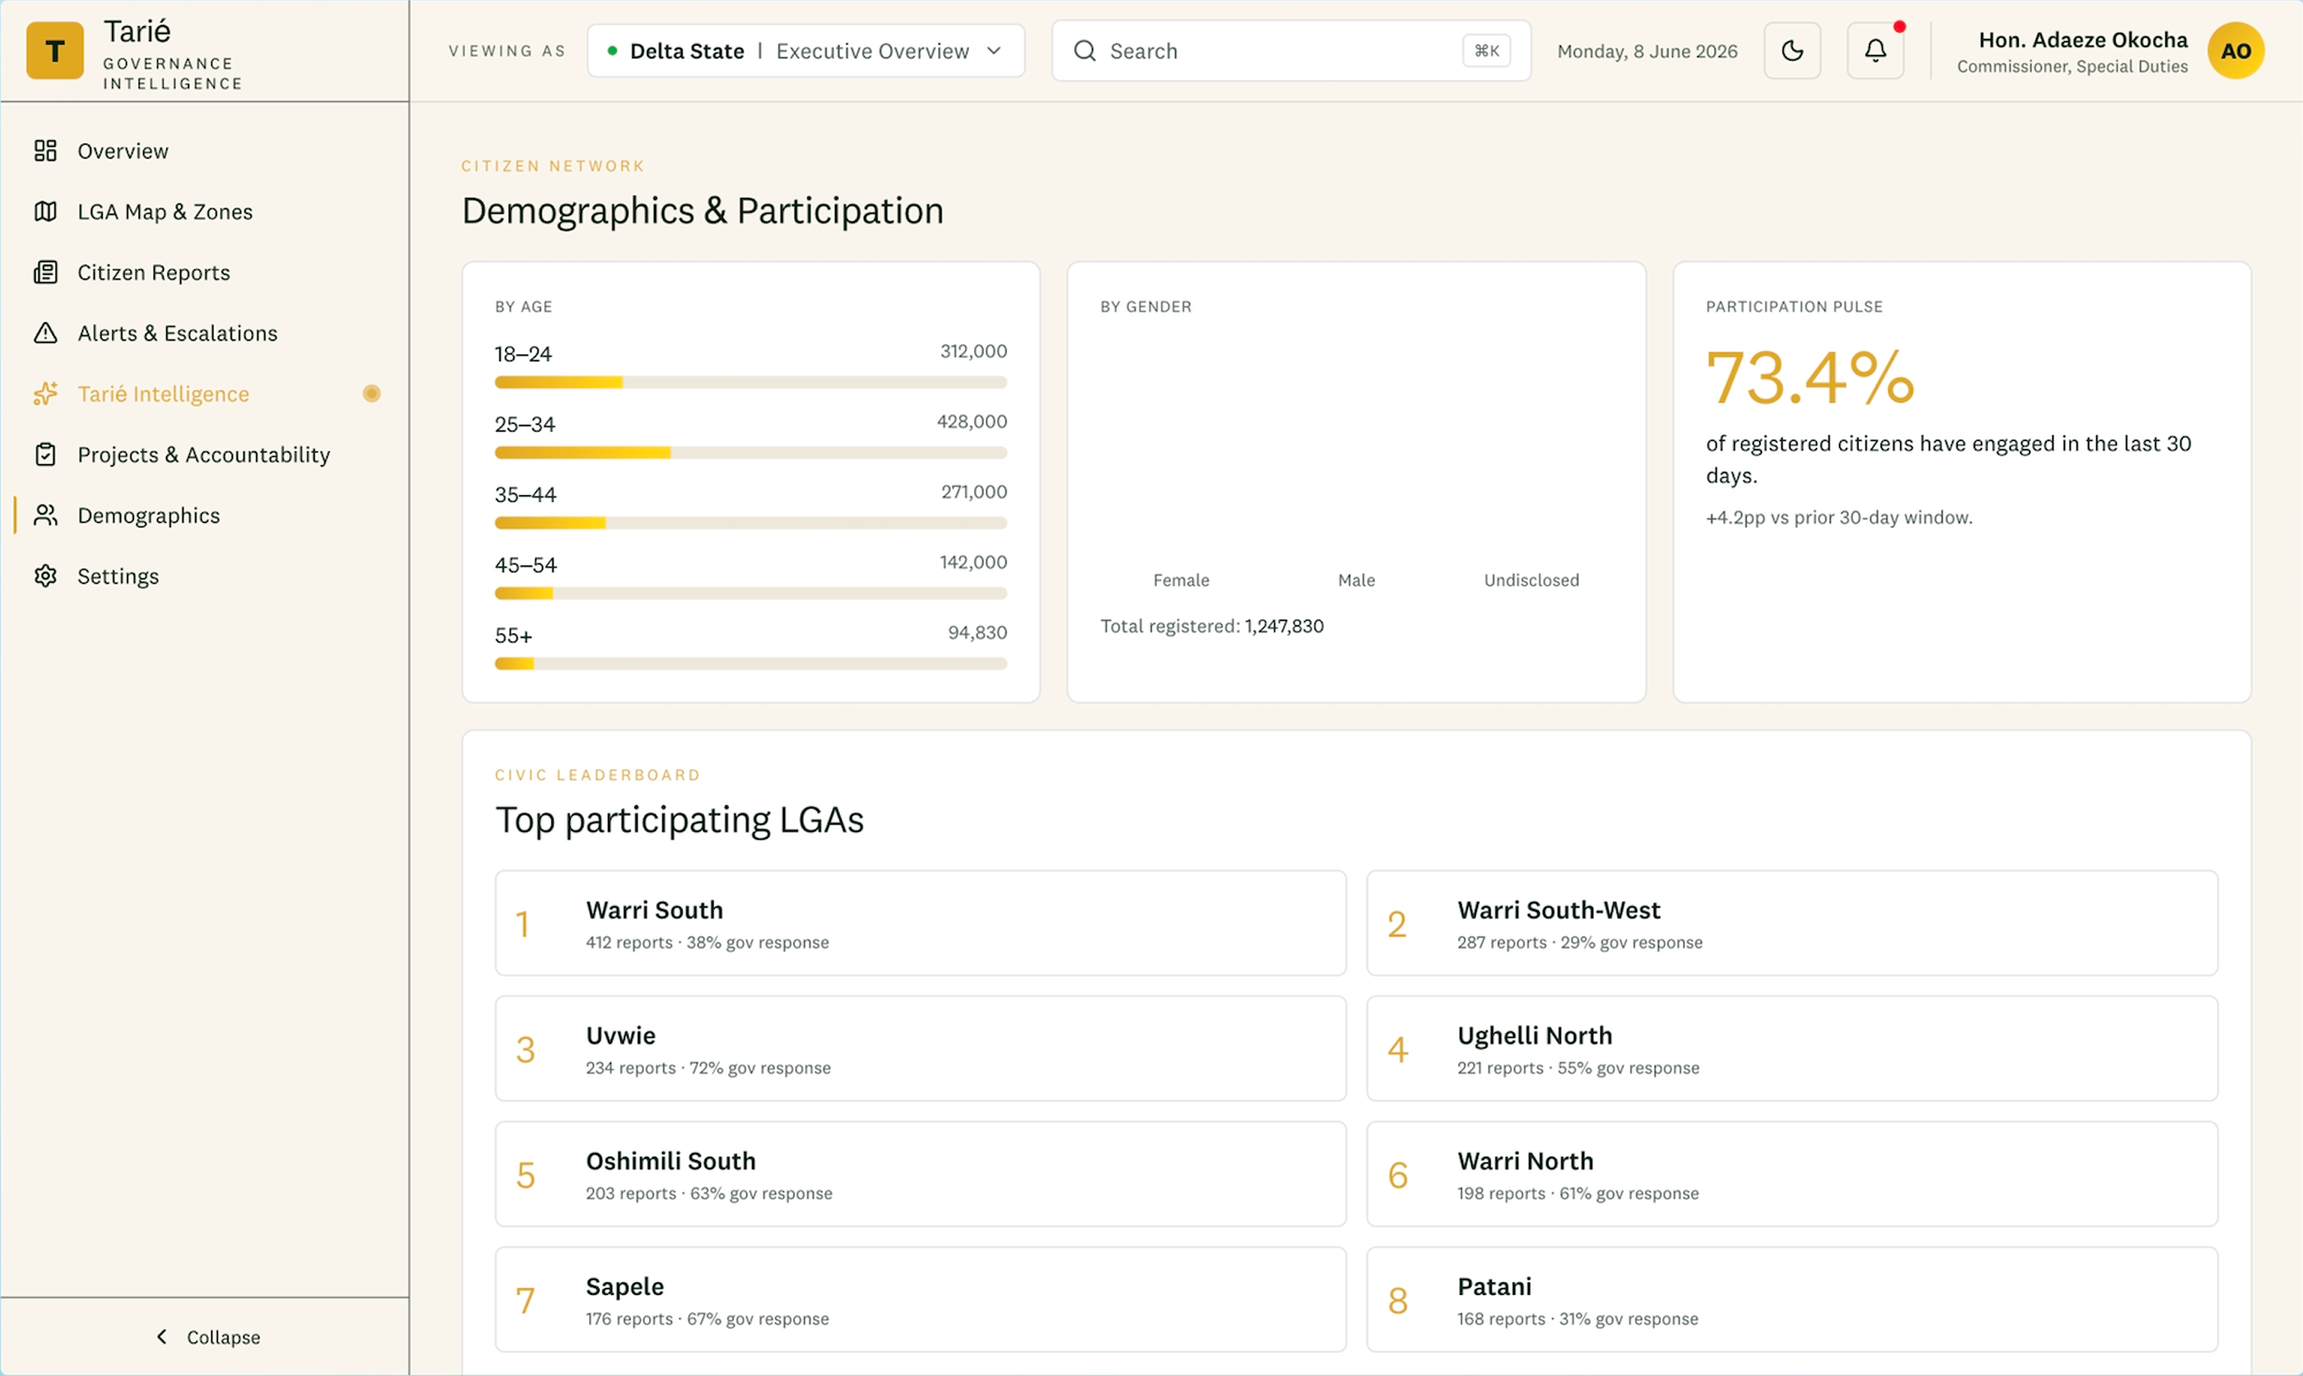The image size is (2303, 1376).
Task: Click +4.2pp vs prior 30-day window text
Action: (1838, 517)
